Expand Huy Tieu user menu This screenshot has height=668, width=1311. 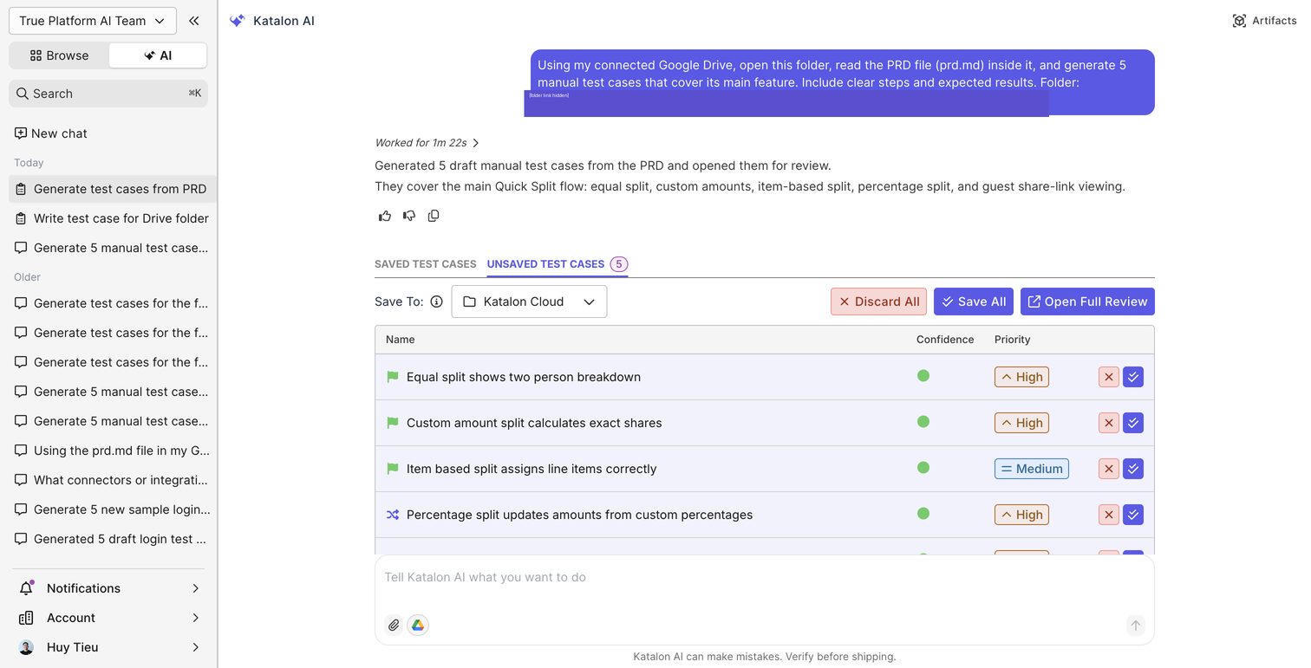click(x=109, y=647)
